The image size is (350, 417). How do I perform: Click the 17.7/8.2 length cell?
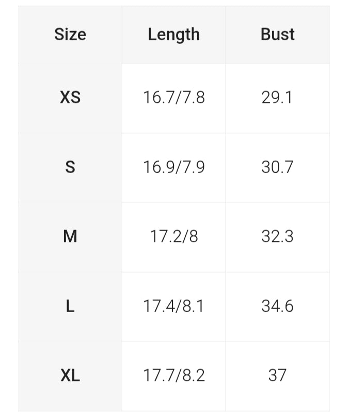[x=173, y=375]
